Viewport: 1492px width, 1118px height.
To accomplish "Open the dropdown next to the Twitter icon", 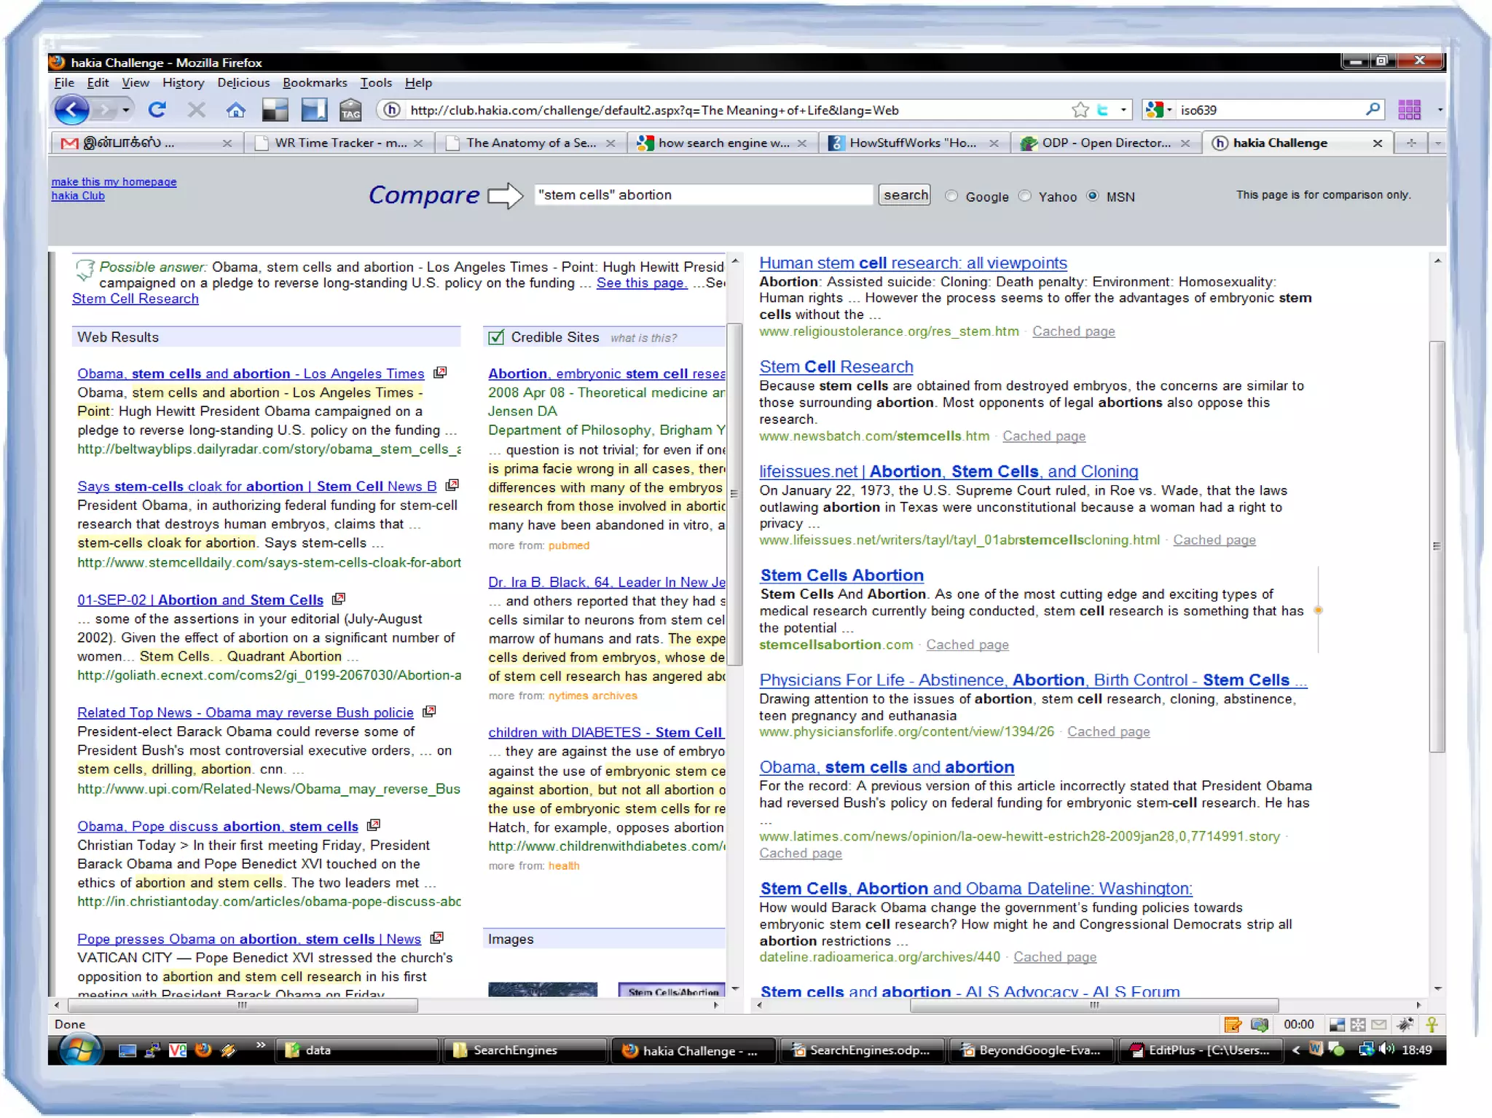I will pyautogui.click(x=1123, y=110).
